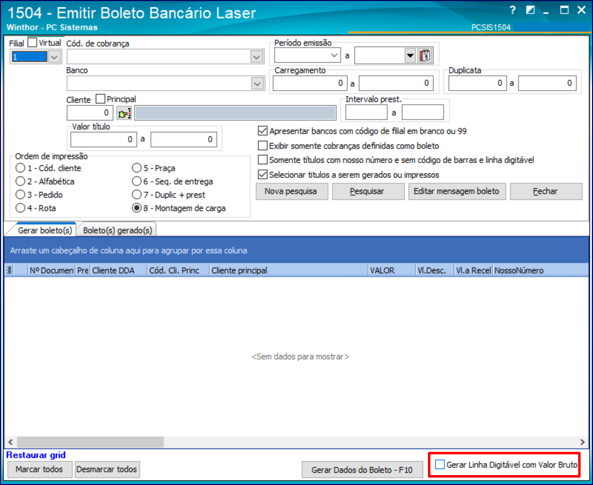Click the Nova pesquisa button
The image size is (593, 485).
[x=292, y=191]
